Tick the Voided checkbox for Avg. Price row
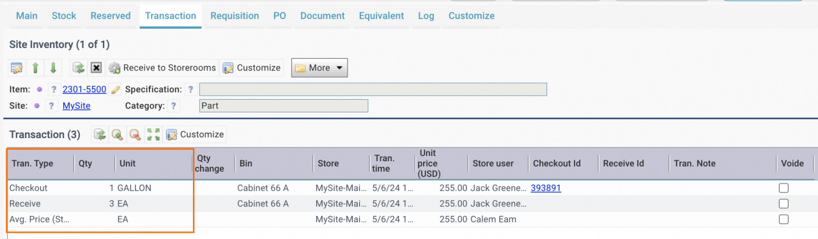Screen dimensions: 818x239 point(783,219)
